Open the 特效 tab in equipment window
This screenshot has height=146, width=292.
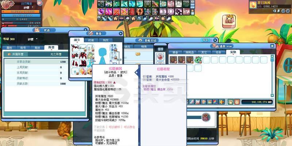(105, 40)
